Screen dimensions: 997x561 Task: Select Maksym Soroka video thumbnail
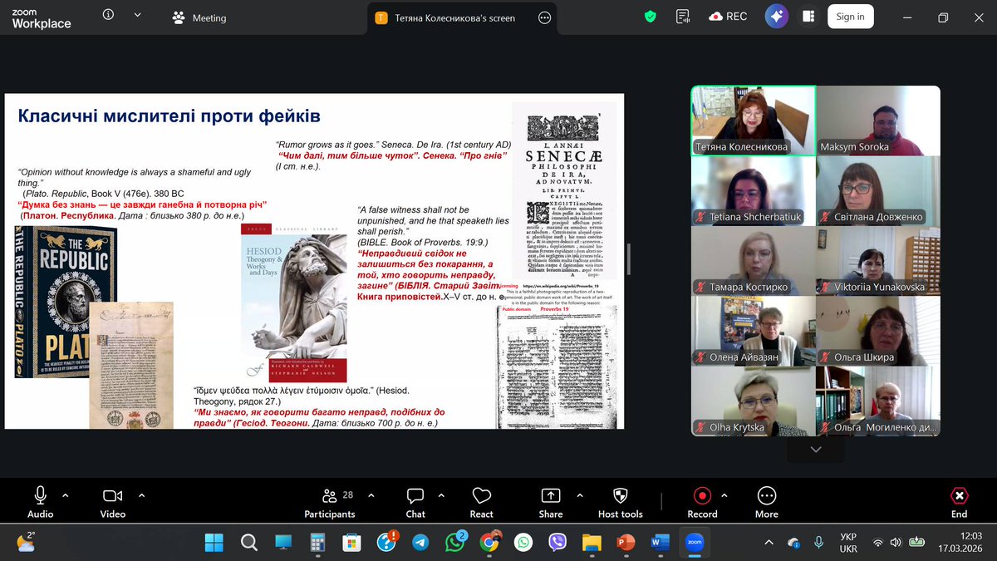point(878,121)
